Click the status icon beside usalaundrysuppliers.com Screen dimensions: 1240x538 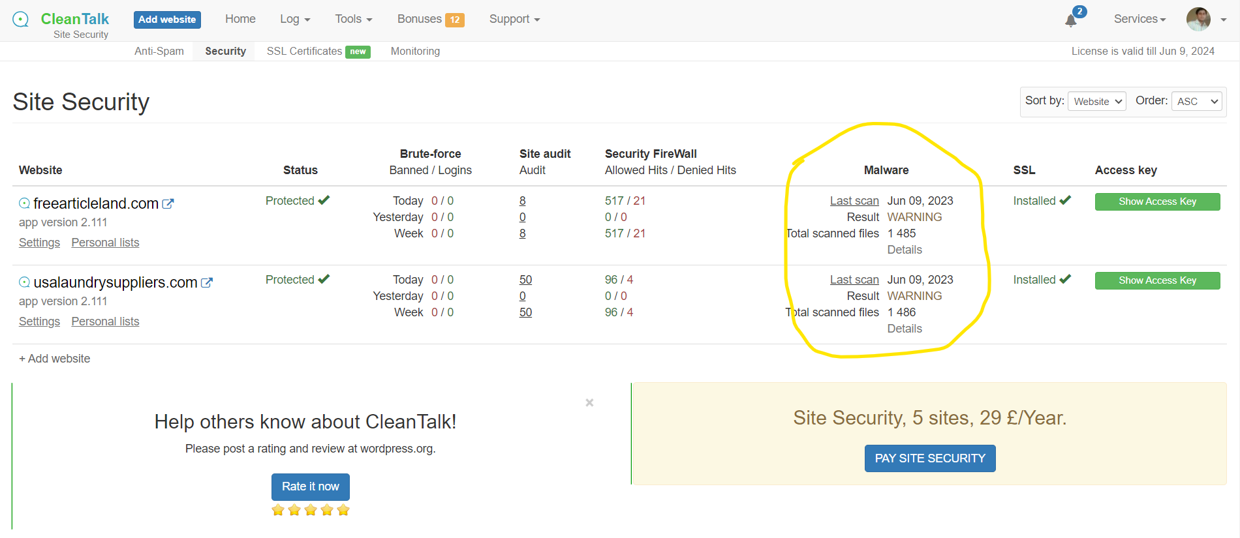click(x=24, y=282)
